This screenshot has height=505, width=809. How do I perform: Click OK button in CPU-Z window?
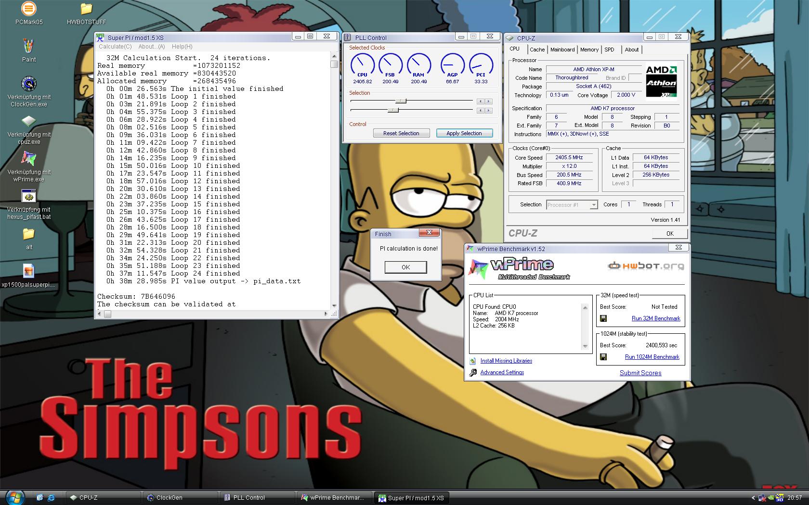670,233
